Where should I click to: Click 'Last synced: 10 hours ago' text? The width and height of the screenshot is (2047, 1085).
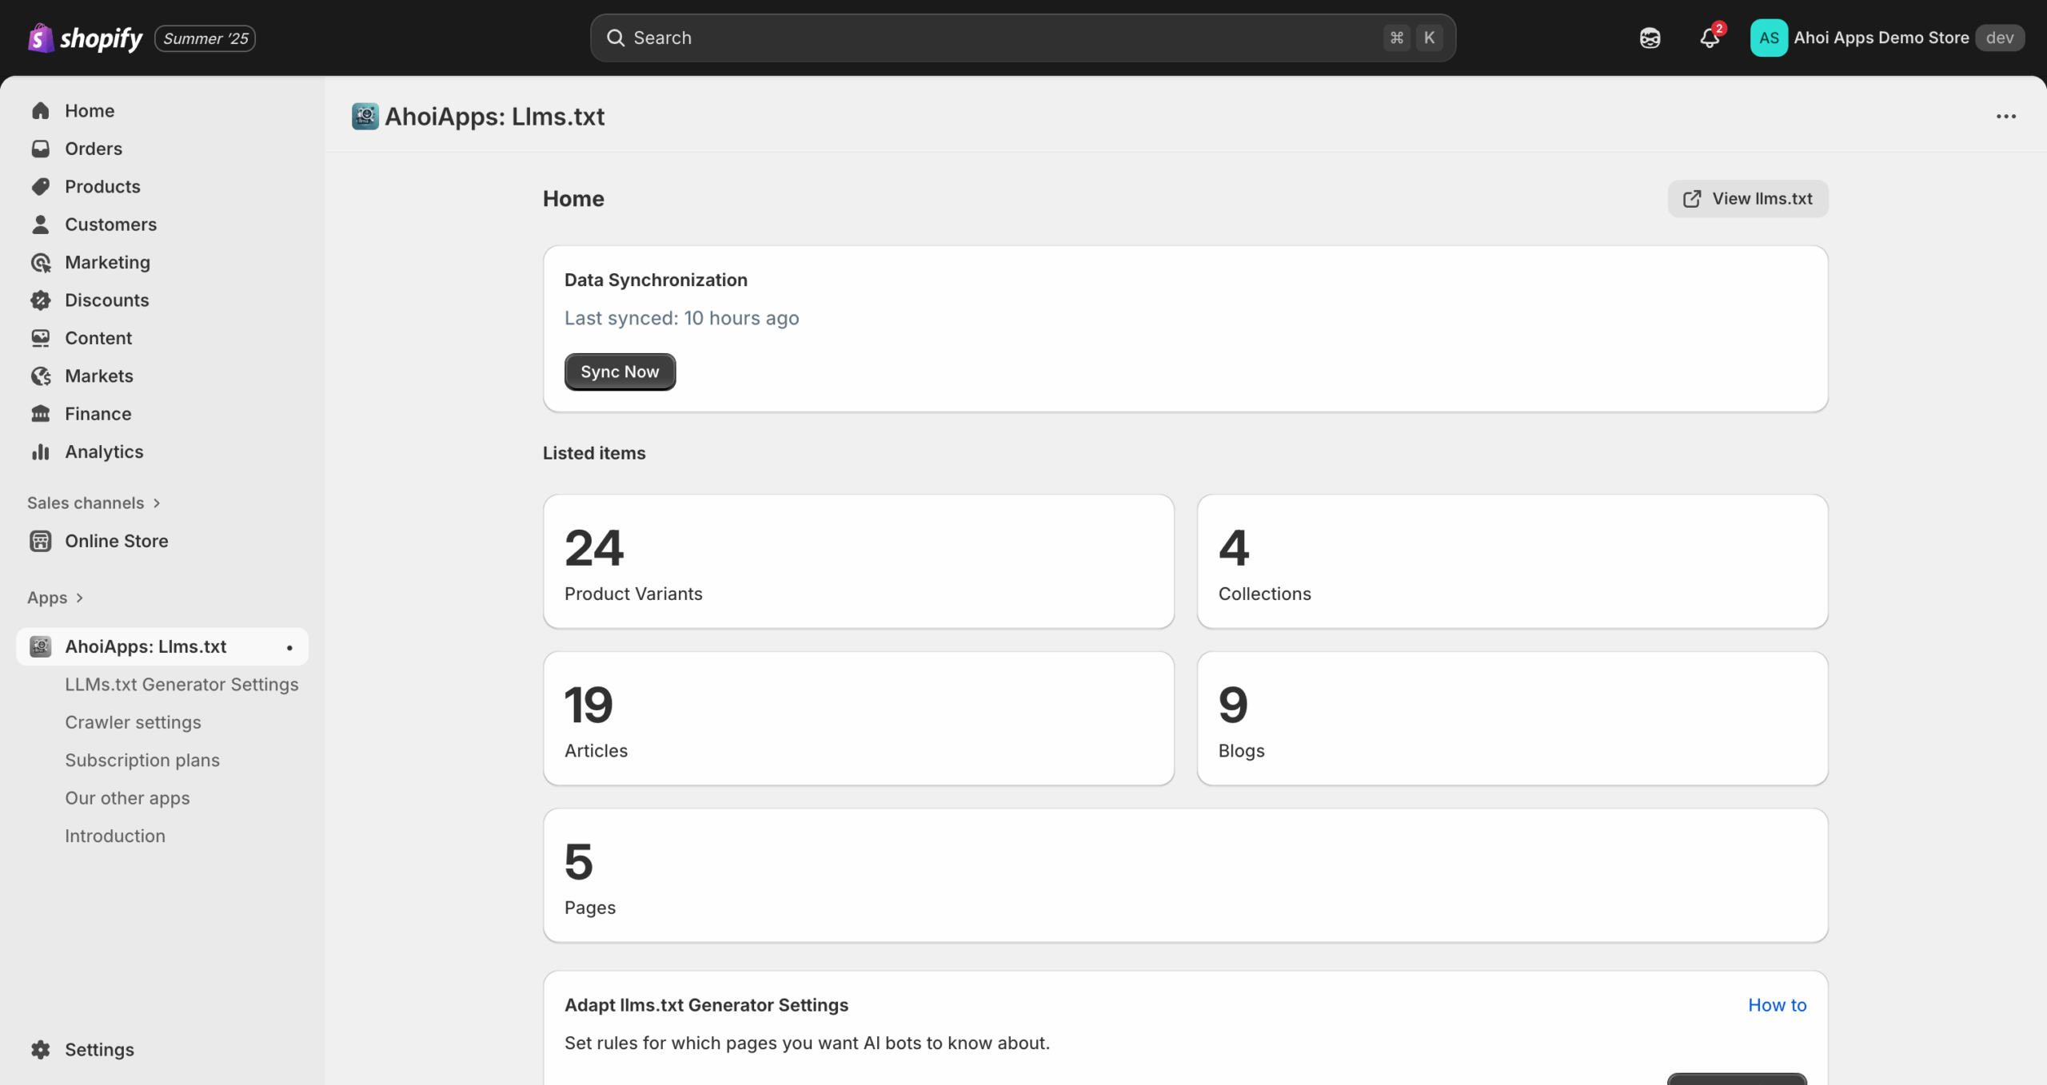681,318
